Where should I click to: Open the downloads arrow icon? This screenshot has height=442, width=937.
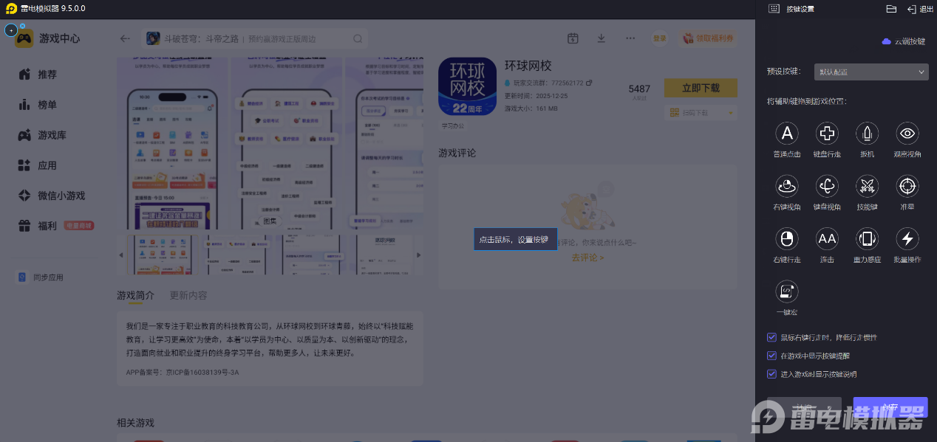[x=602, y=38]
